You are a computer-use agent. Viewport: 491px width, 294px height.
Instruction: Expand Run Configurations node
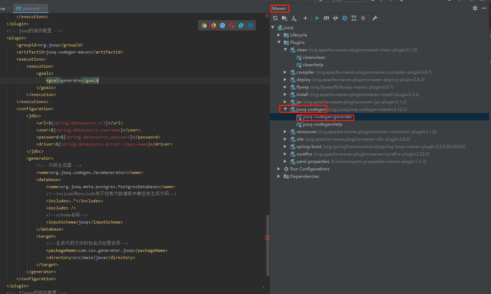[x=279, y=169]
